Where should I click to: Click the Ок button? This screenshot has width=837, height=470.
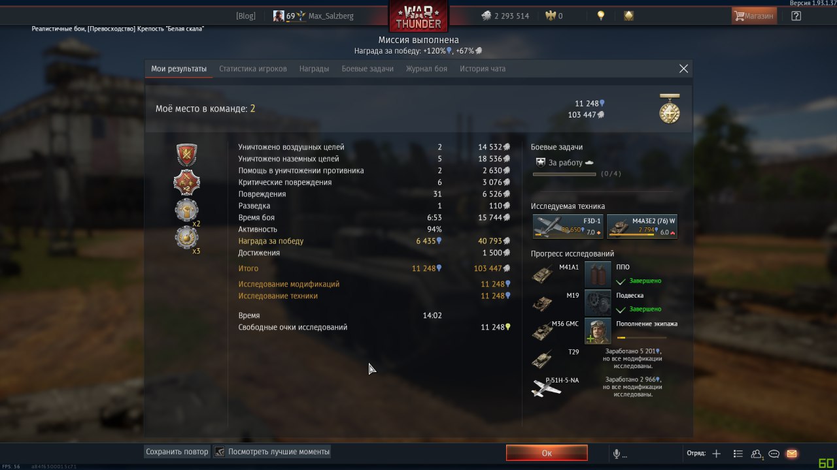(547, 452)
